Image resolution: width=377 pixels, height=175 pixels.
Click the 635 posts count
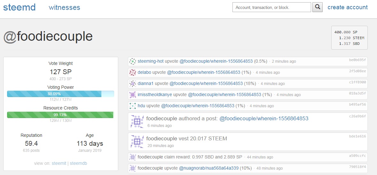pyautogui.click(x=31, y=150)
